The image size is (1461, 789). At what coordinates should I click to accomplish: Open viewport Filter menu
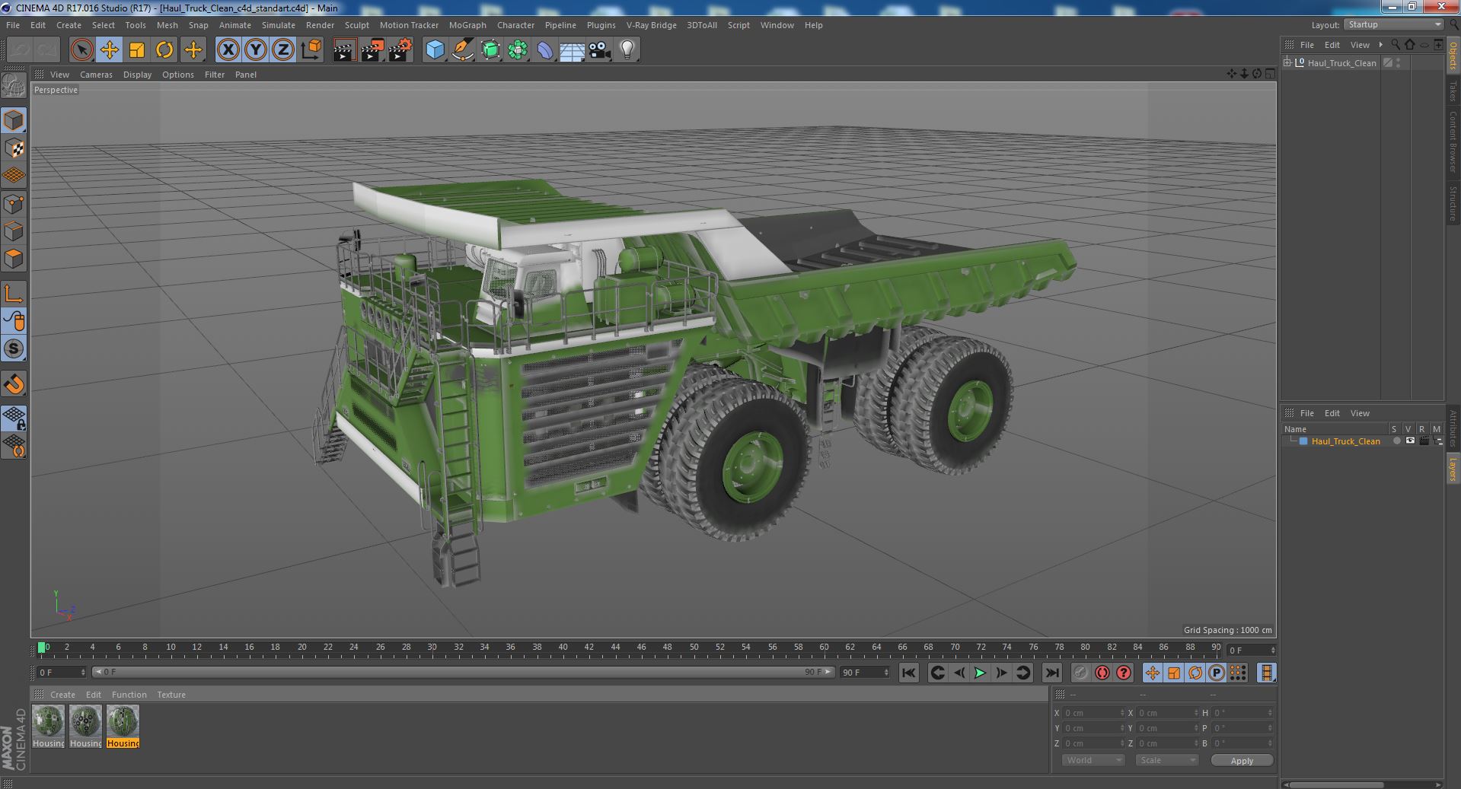215,75
